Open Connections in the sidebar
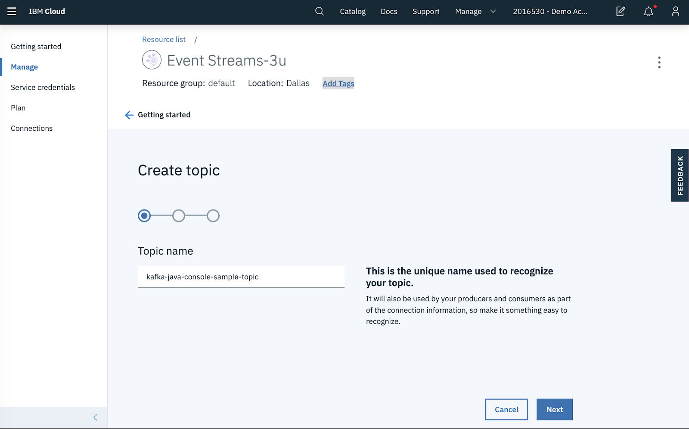 point(32,128)
